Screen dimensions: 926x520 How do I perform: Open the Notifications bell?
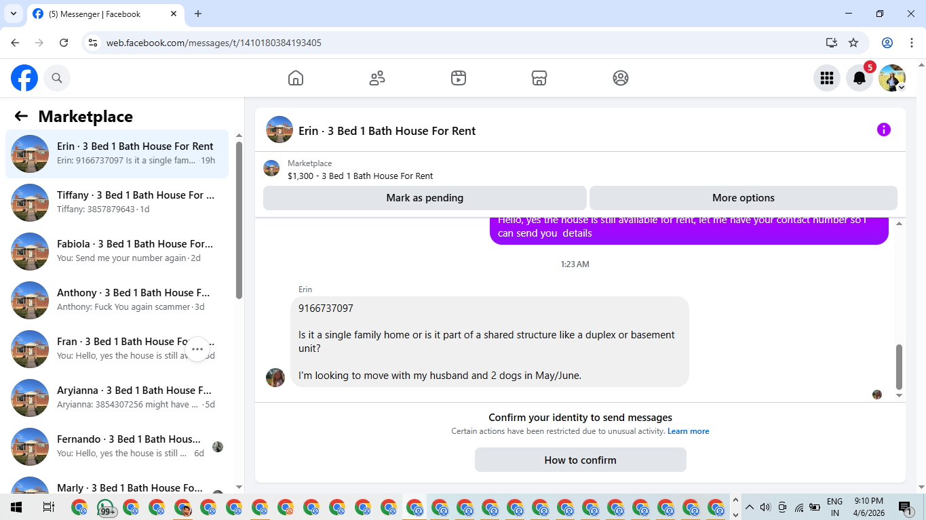pos(860,78)
